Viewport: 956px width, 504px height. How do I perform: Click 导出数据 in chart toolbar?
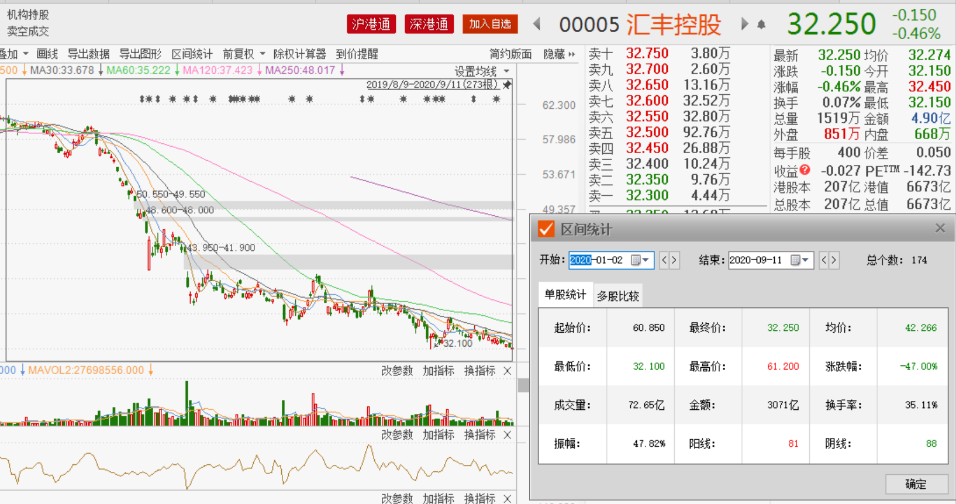88,54
